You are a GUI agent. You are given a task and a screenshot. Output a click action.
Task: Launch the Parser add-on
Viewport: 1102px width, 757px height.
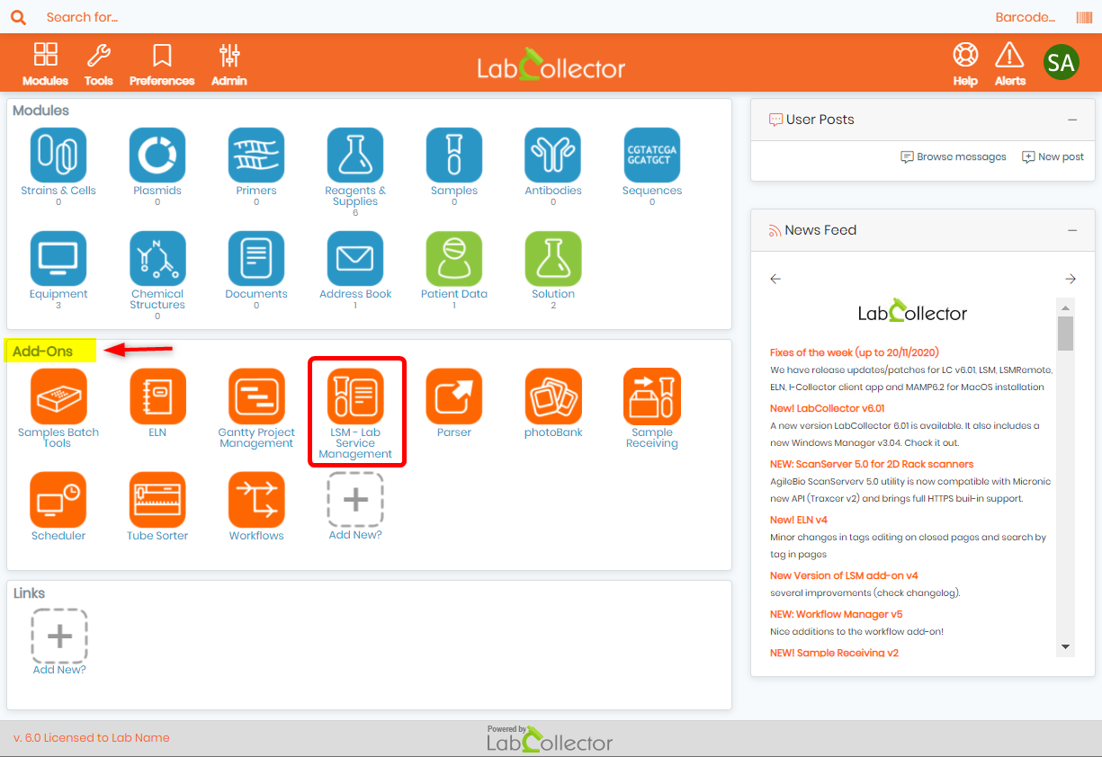(454, 396)
